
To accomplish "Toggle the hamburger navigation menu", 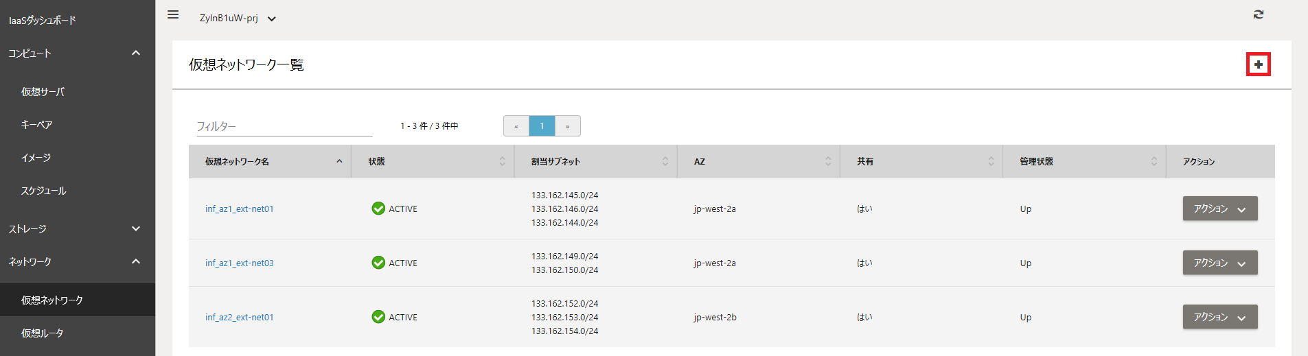I will tap(173, 14).
